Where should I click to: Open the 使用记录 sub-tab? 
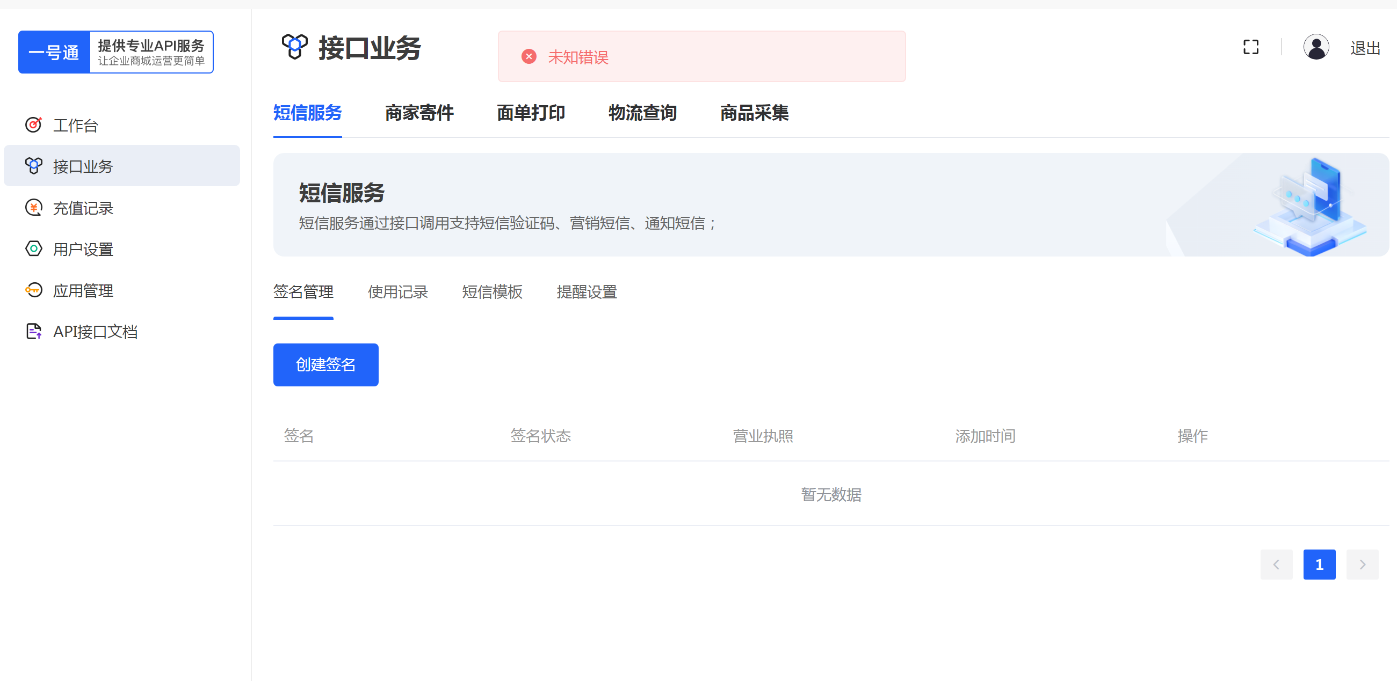397,292
